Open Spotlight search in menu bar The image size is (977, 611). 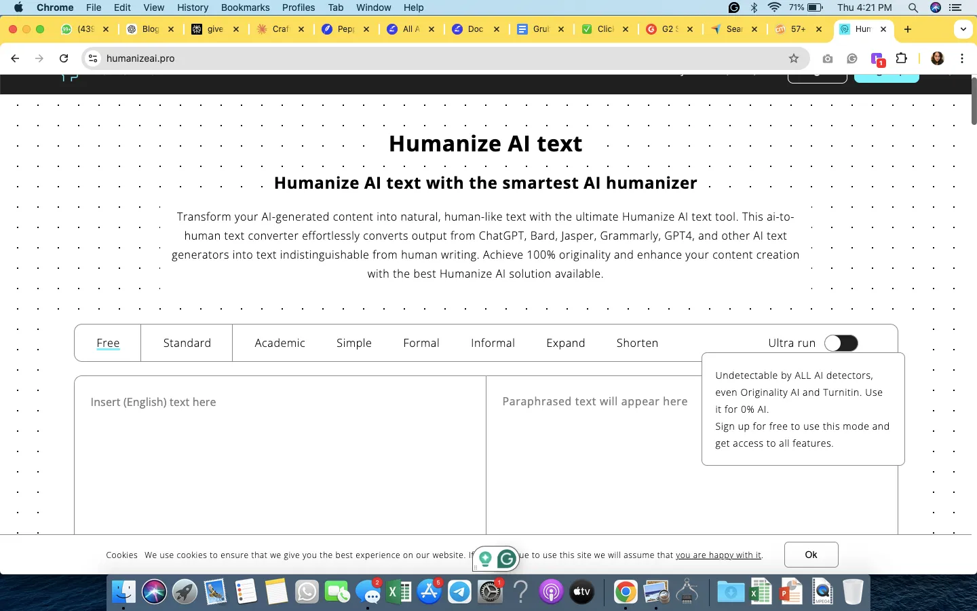click(913, 7)
